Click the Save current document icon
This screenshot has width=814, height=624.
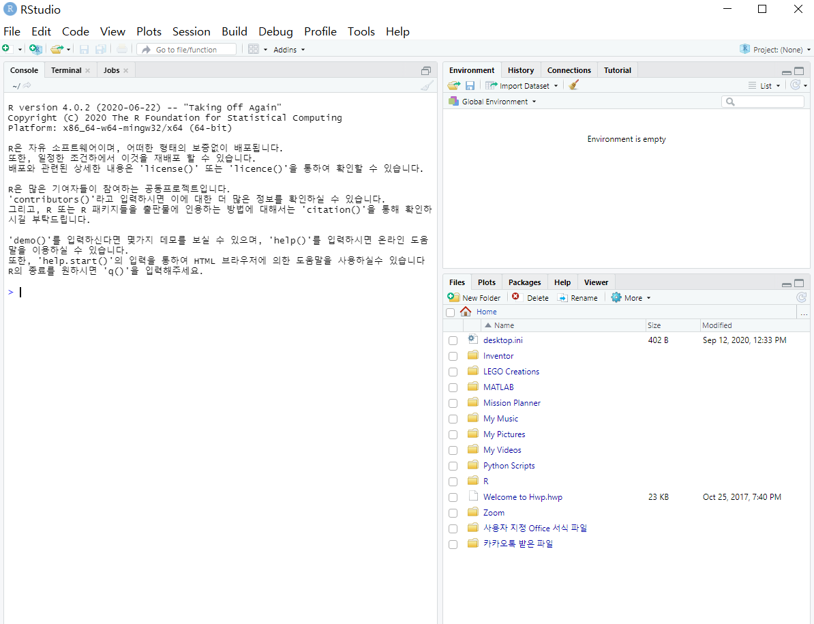tap(84, 49)
